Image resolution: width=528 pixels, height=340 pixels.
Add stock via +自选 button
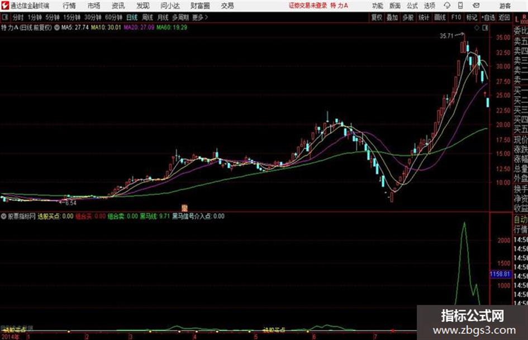(488, 17)
